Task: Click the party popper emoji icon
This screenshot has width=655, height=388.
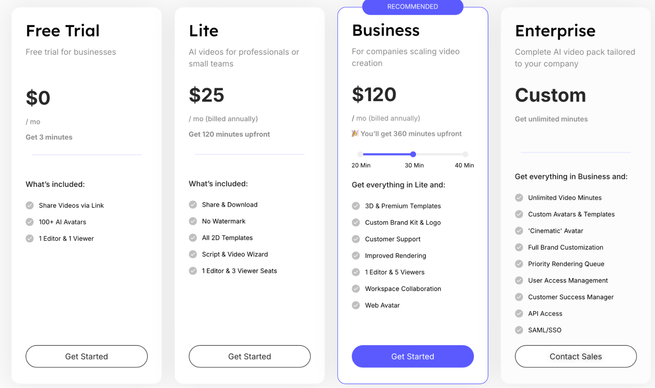Action: pos(355,133)
